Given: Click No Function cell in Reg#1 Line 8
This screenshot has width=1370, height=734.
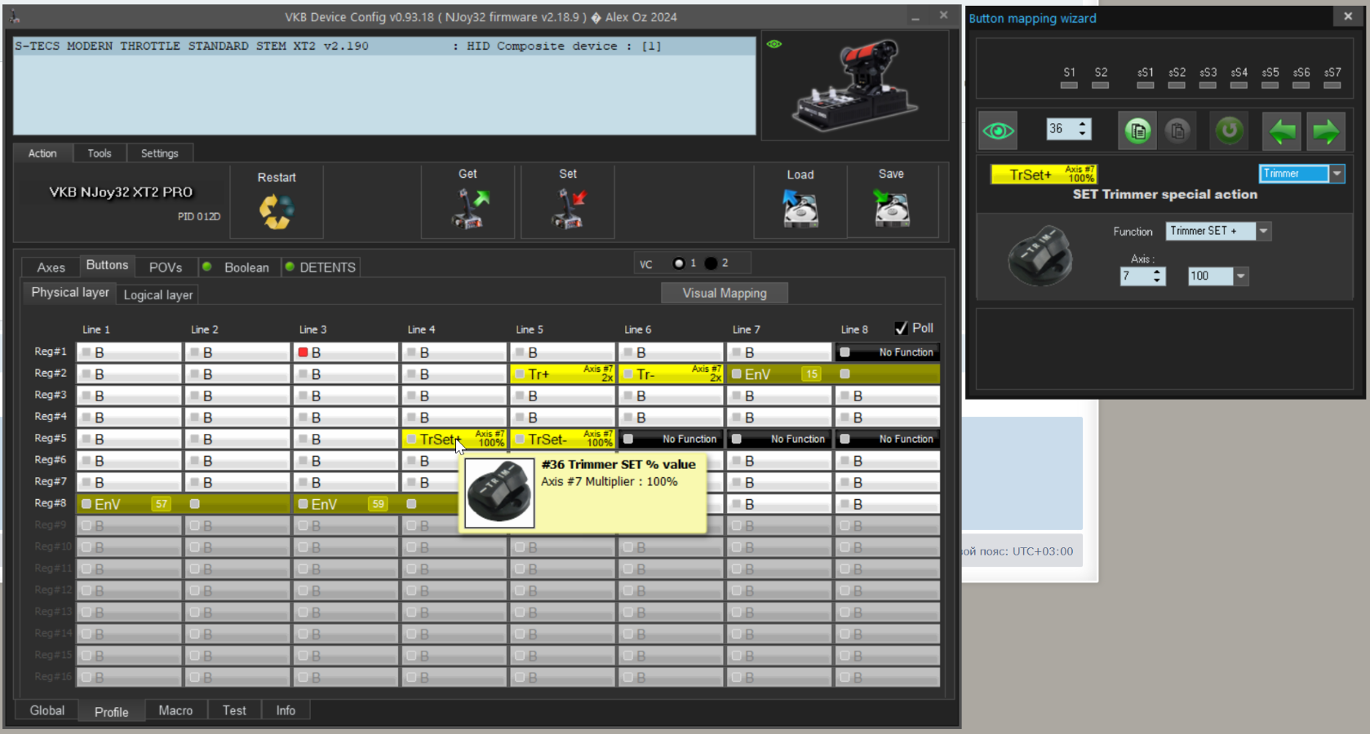Looking at the screenshot, I should 888,352.
